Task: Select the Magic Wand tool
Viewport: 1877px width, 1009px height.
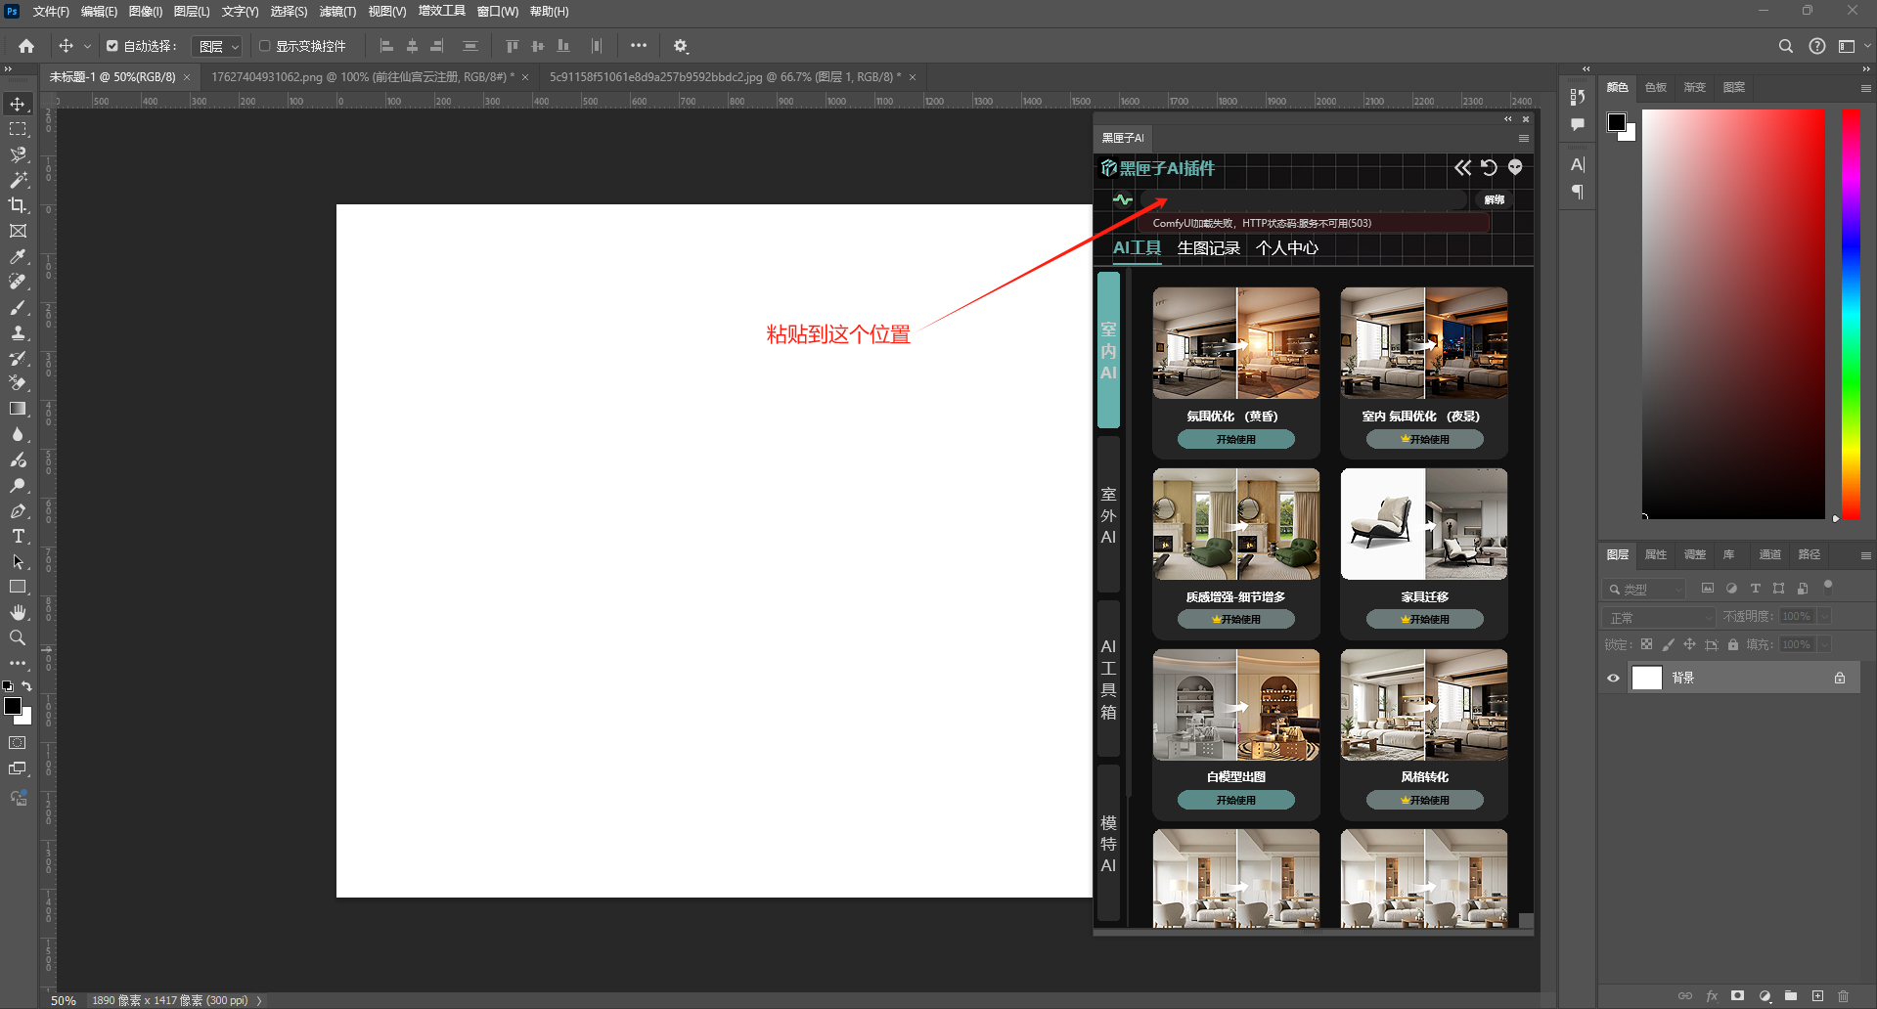Action: click(18, 180)
